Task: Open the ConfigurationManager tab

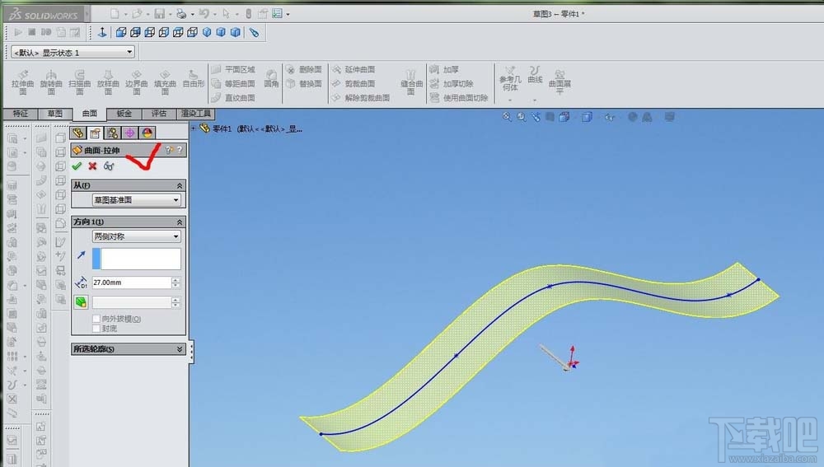Action: click(x=112, y=133)
